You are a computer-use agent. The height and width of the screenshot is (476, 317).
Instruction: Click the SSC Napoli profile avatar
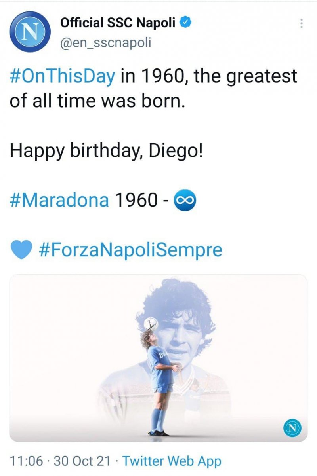pyautogui.click(x=29, y=32)
